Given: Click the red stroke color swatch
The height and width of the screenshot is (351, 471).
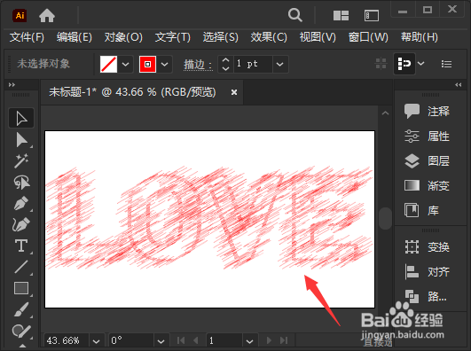Looking at the screenshot, I should (x=147, y=64).
